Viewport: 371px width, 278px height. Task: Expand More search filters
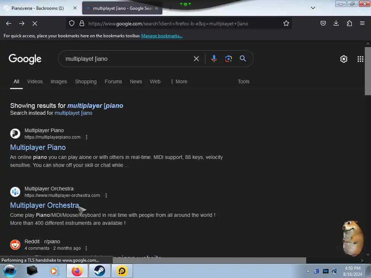[179, 81]
